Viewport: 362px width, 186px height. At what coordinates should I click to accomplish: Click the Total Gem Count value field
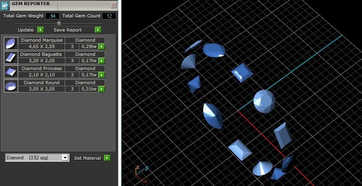click(x=109, y=16)
